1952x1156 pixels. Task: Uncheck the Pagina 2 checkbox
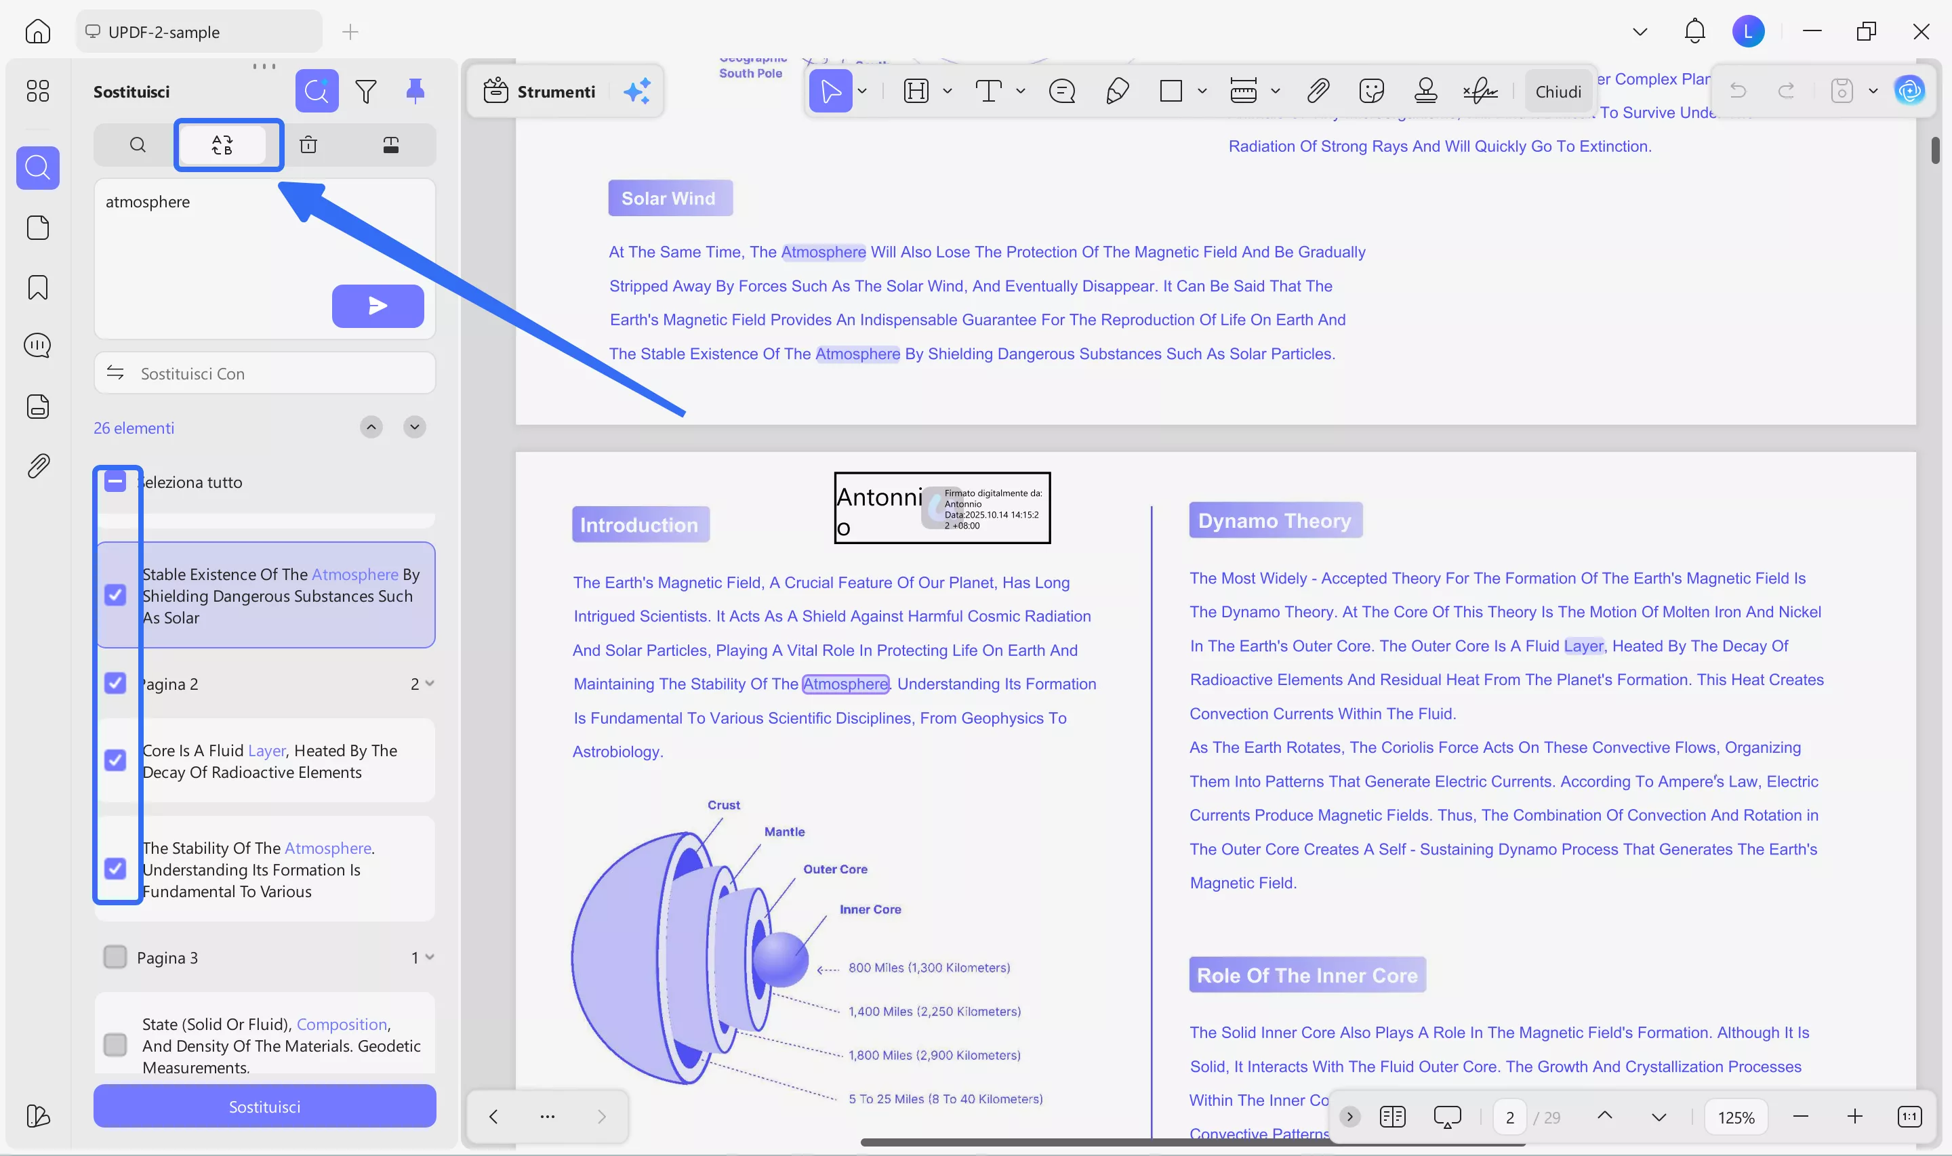click(x=115, y=683)
